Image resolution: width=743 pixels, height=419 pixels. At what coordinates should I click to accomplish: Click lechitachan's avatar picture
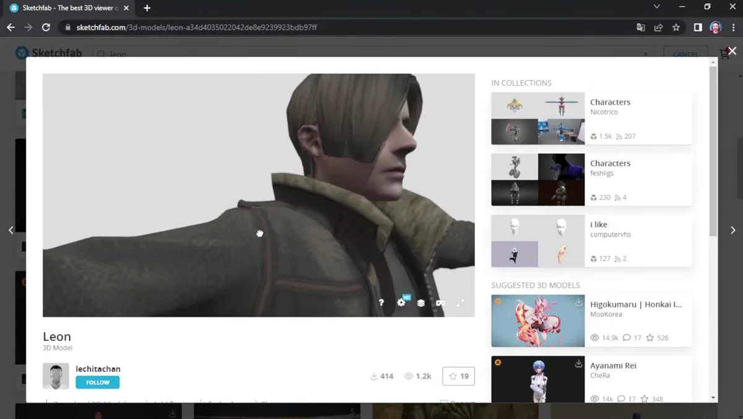tap(56, 376)
